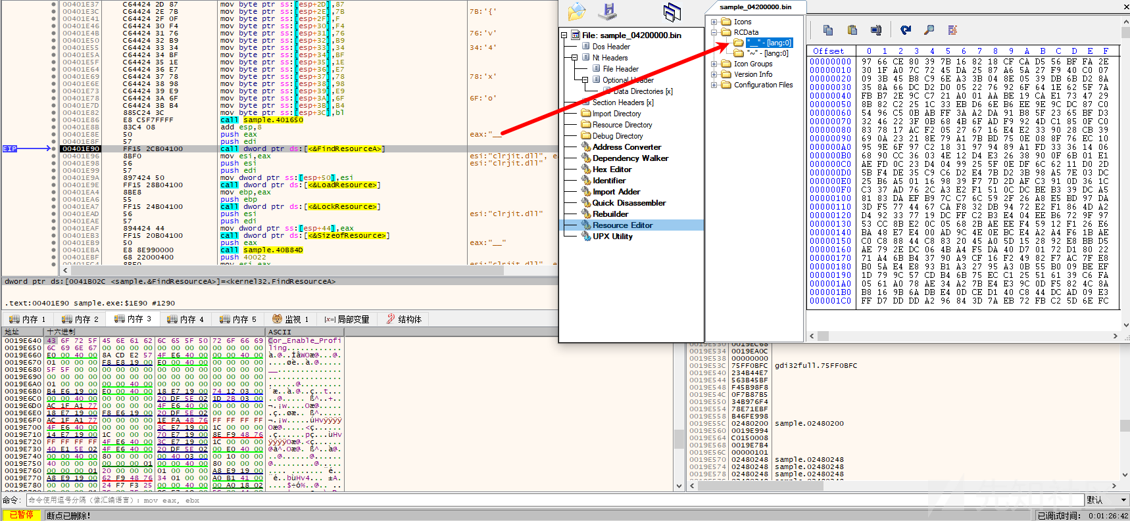Click the magnifier search icon in hex toolbar
The image size is (1130, 521).
click(x=929, y=30)
